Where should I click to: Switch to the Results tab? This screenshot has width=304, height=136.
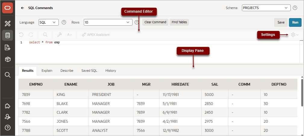click(28, 71)
